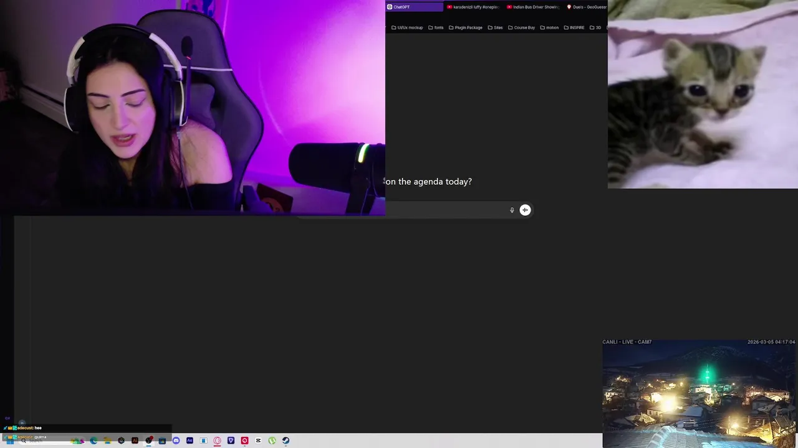Click 'on the agenda today?' heading text

(428, 182)
